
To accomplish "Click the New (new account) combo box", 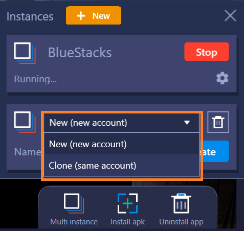I will pyautogui.click(x=122, y=123).
